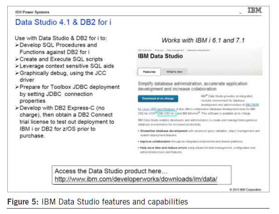Click 'Streamline database development' bullet text
The width and height of the screenshot is (279, 214).
pyautogui.click(x=164, y=131)
